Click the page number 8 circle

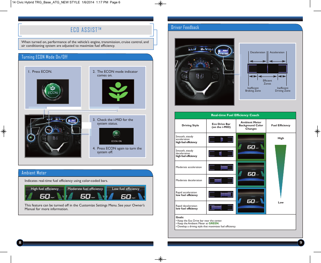tap(20, 243)
